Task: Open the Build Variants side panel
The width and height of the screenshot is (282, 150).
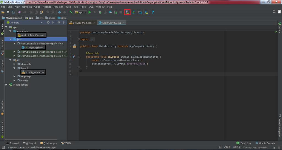Action: tap(2, 129)
